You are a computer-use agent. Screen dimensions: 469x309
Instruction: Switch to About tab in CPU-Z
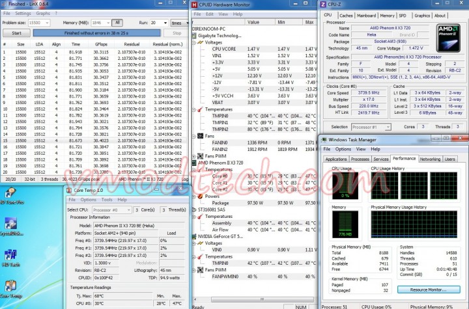coord(440,16)
